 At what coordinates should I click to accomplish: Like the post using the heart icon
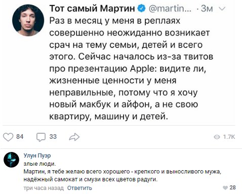tap(8, 137)
